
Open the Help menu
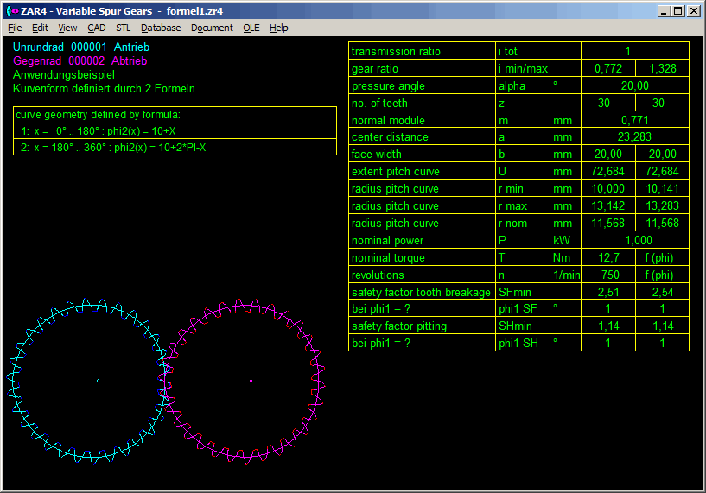point(278,28)
